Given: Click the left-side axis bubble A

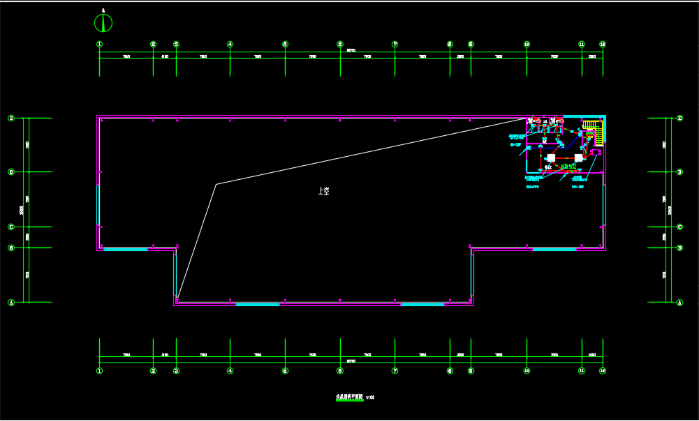Looking at the screenshot, I should pos(11,303).
